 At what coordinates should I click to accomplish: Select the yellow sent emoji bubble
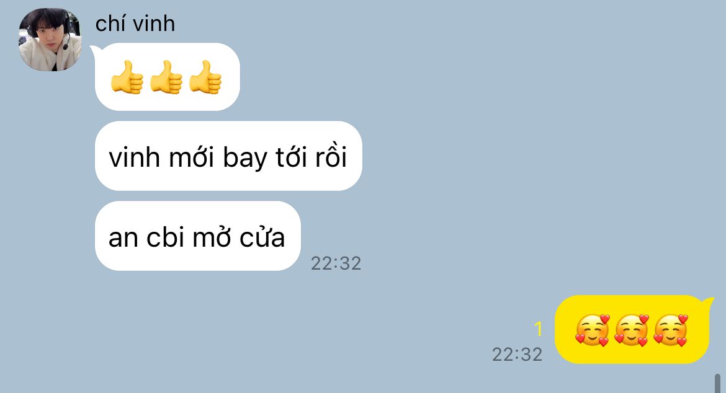[634, 329]
